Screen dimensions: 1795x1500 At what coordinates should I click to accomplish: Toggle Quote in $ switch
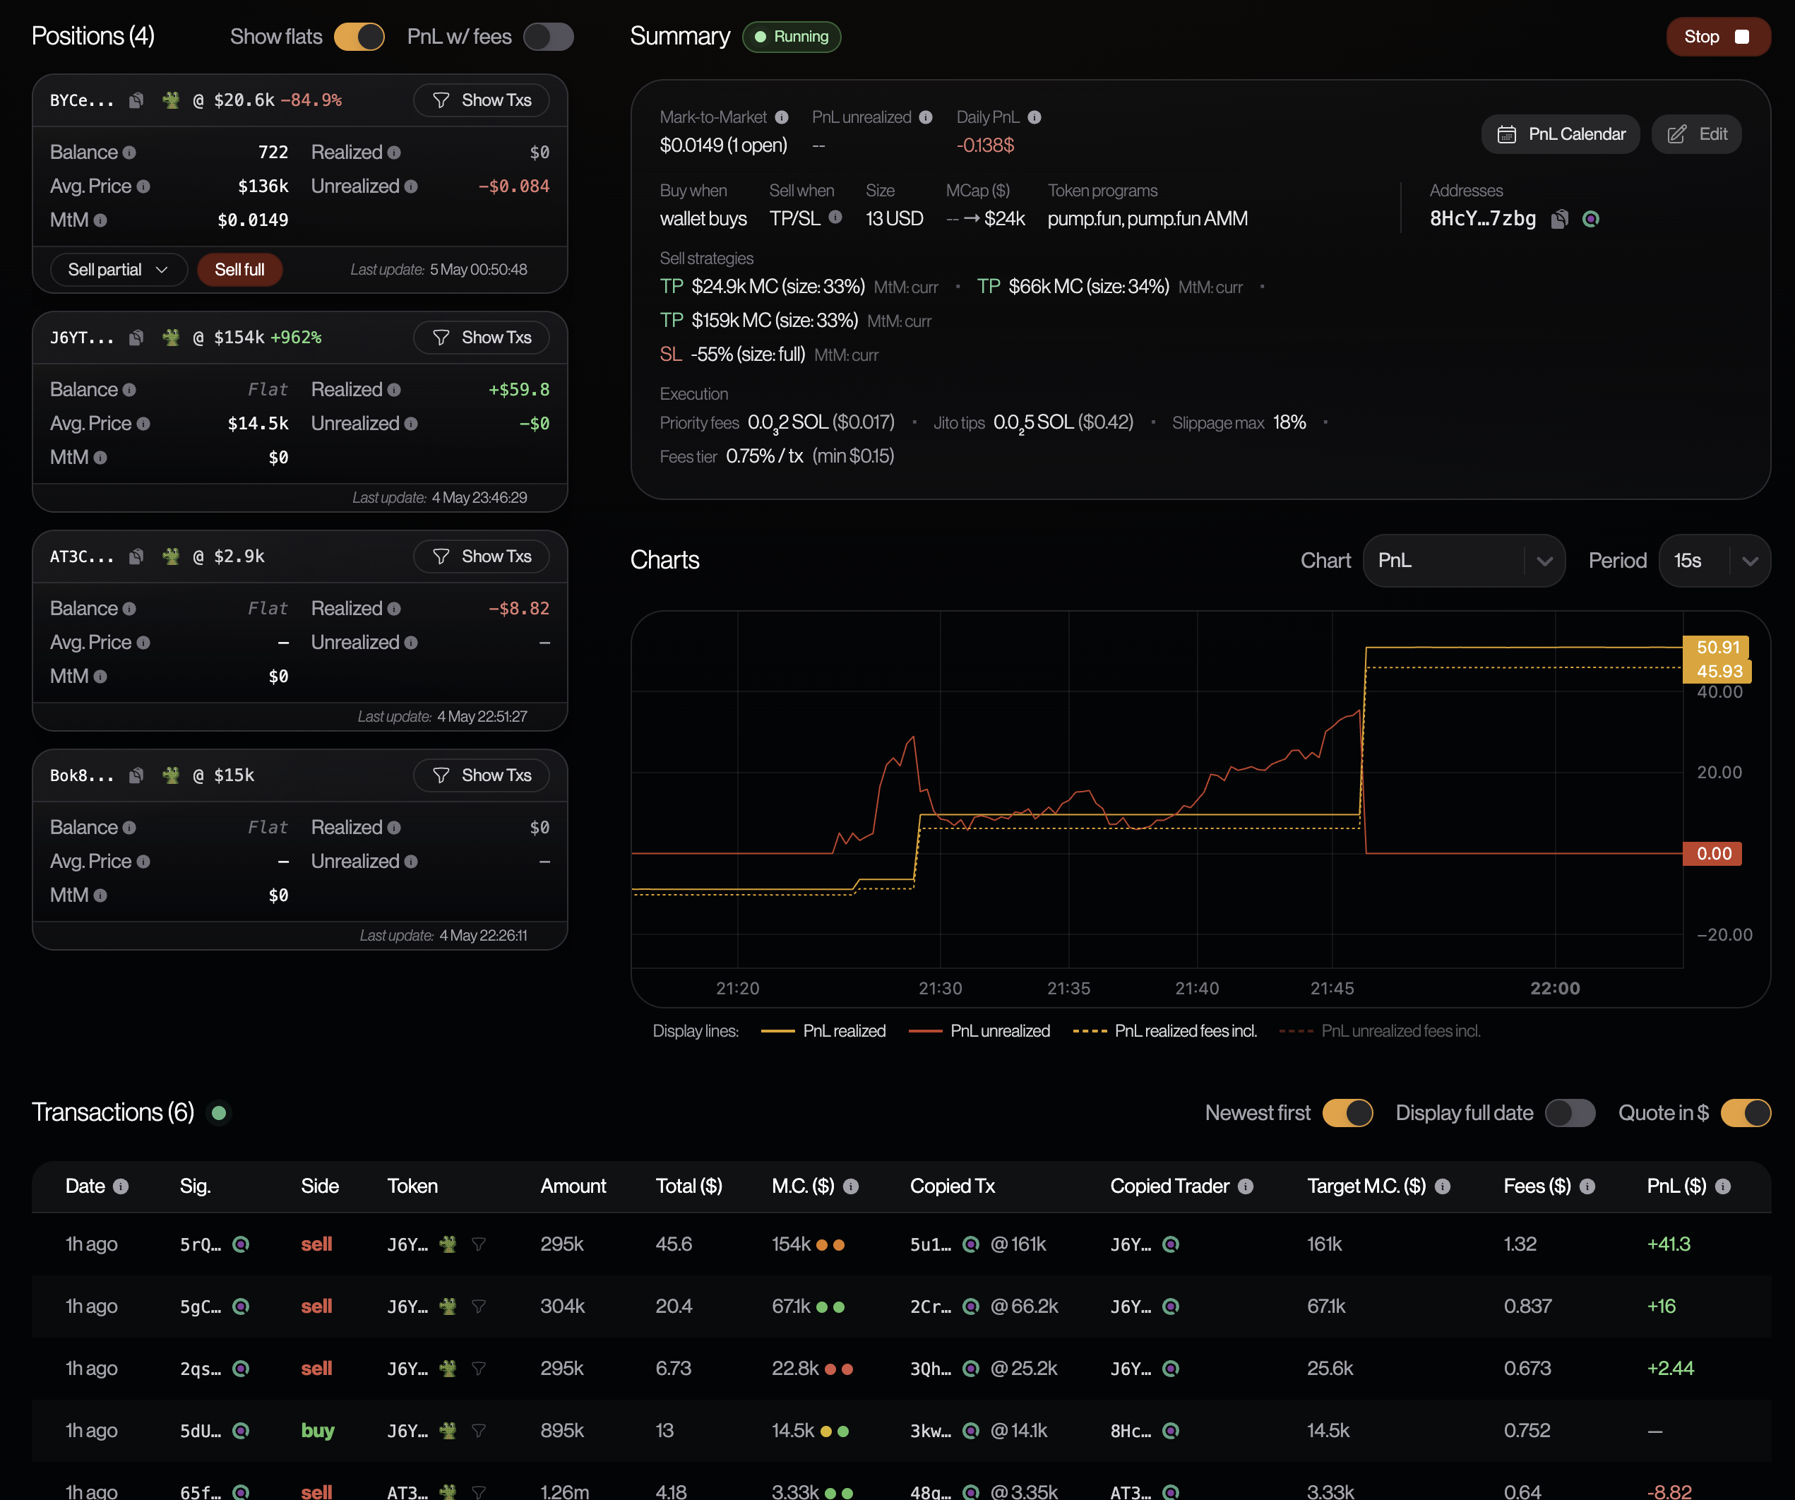[1746, 1113]
